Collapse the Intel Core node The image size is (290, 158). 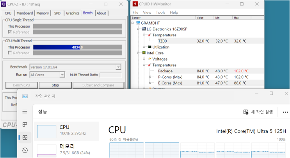[x=138, y=53]
